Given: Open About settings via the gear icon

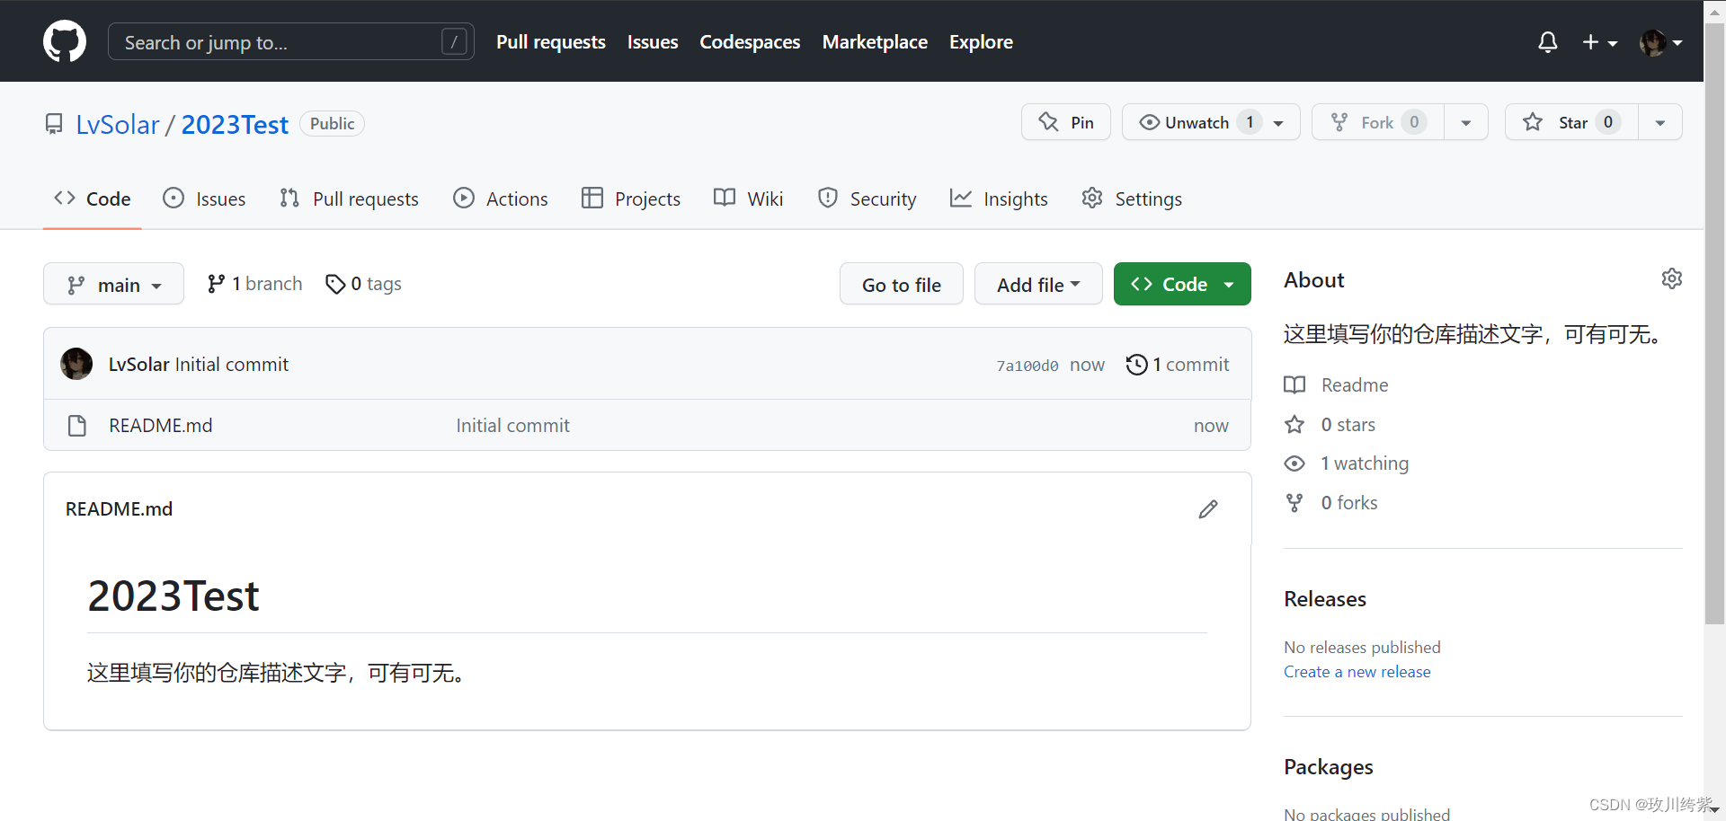Looking at the screenshot, I should point(1672,278).
